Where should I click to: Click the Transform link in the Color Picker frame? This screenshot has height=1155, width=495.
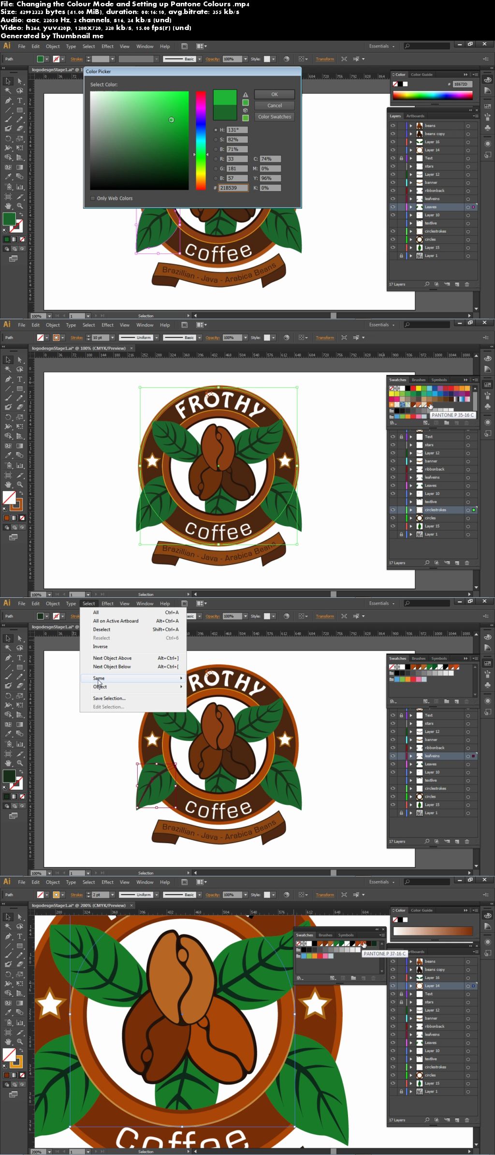(x=325, y=59)
